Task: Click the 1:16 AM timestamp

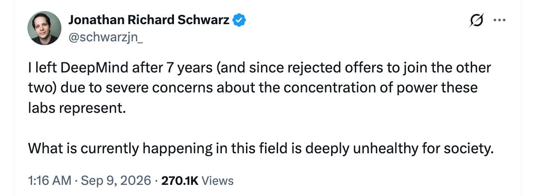Action: pos(50,181)
